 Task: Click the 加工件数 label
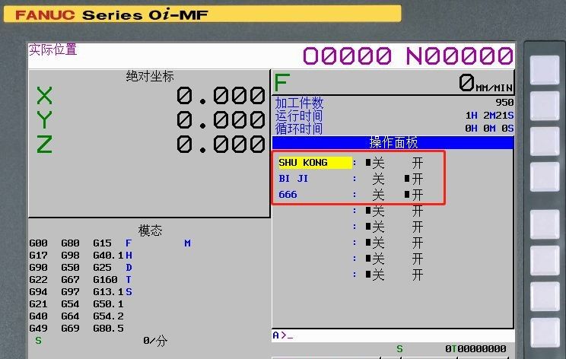[x=299, y=103]
